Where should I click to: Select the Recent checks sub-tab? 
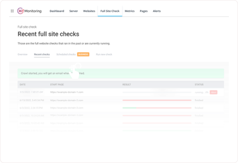[42, 54]
